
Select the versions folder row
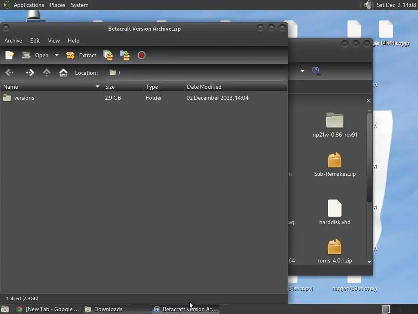144,98
